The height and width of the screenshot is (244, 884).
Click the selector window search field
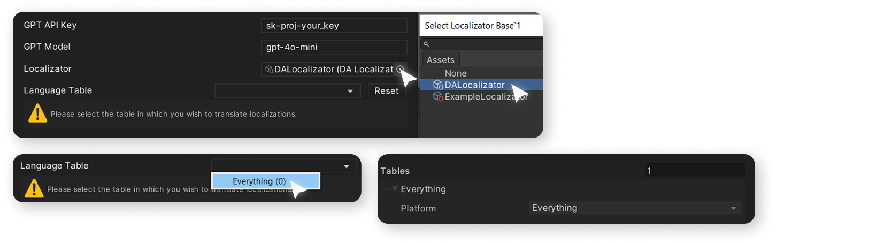482,44
